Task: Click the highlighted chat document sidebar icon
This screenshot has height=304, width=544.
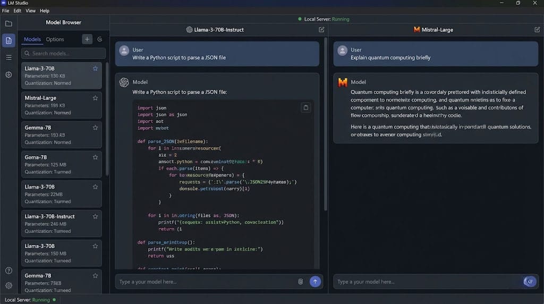Action: [8, 40]
